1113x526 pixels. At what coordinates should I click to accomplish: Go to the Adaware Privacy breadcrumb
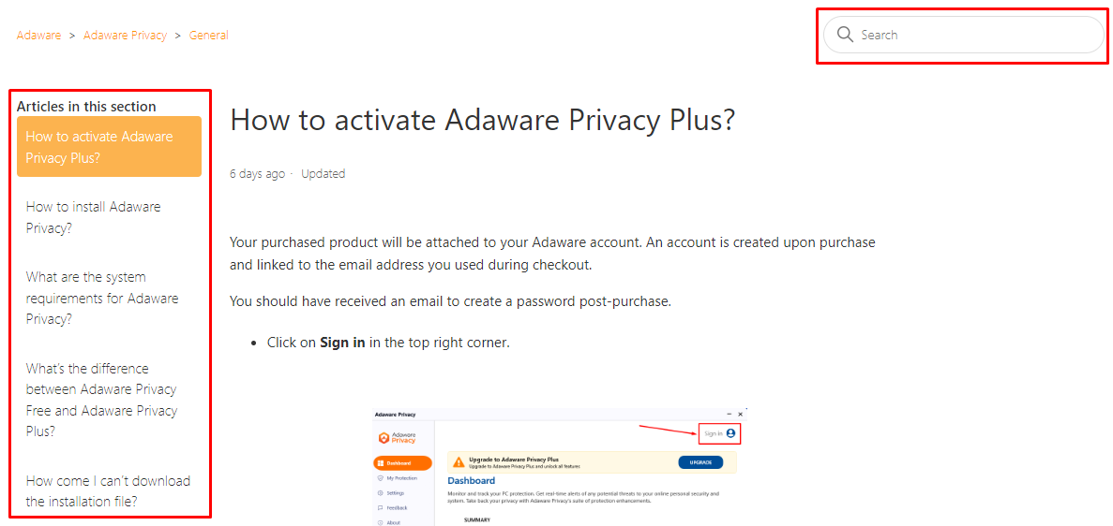[125, 35]
